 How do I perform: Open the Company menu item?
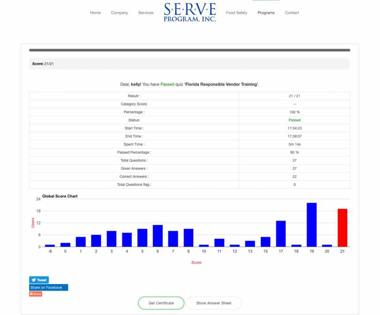(119, 13)
